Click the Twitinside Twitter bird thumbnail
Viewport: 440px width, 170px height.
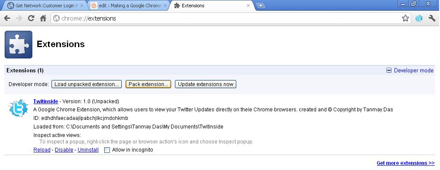(18, 108)
